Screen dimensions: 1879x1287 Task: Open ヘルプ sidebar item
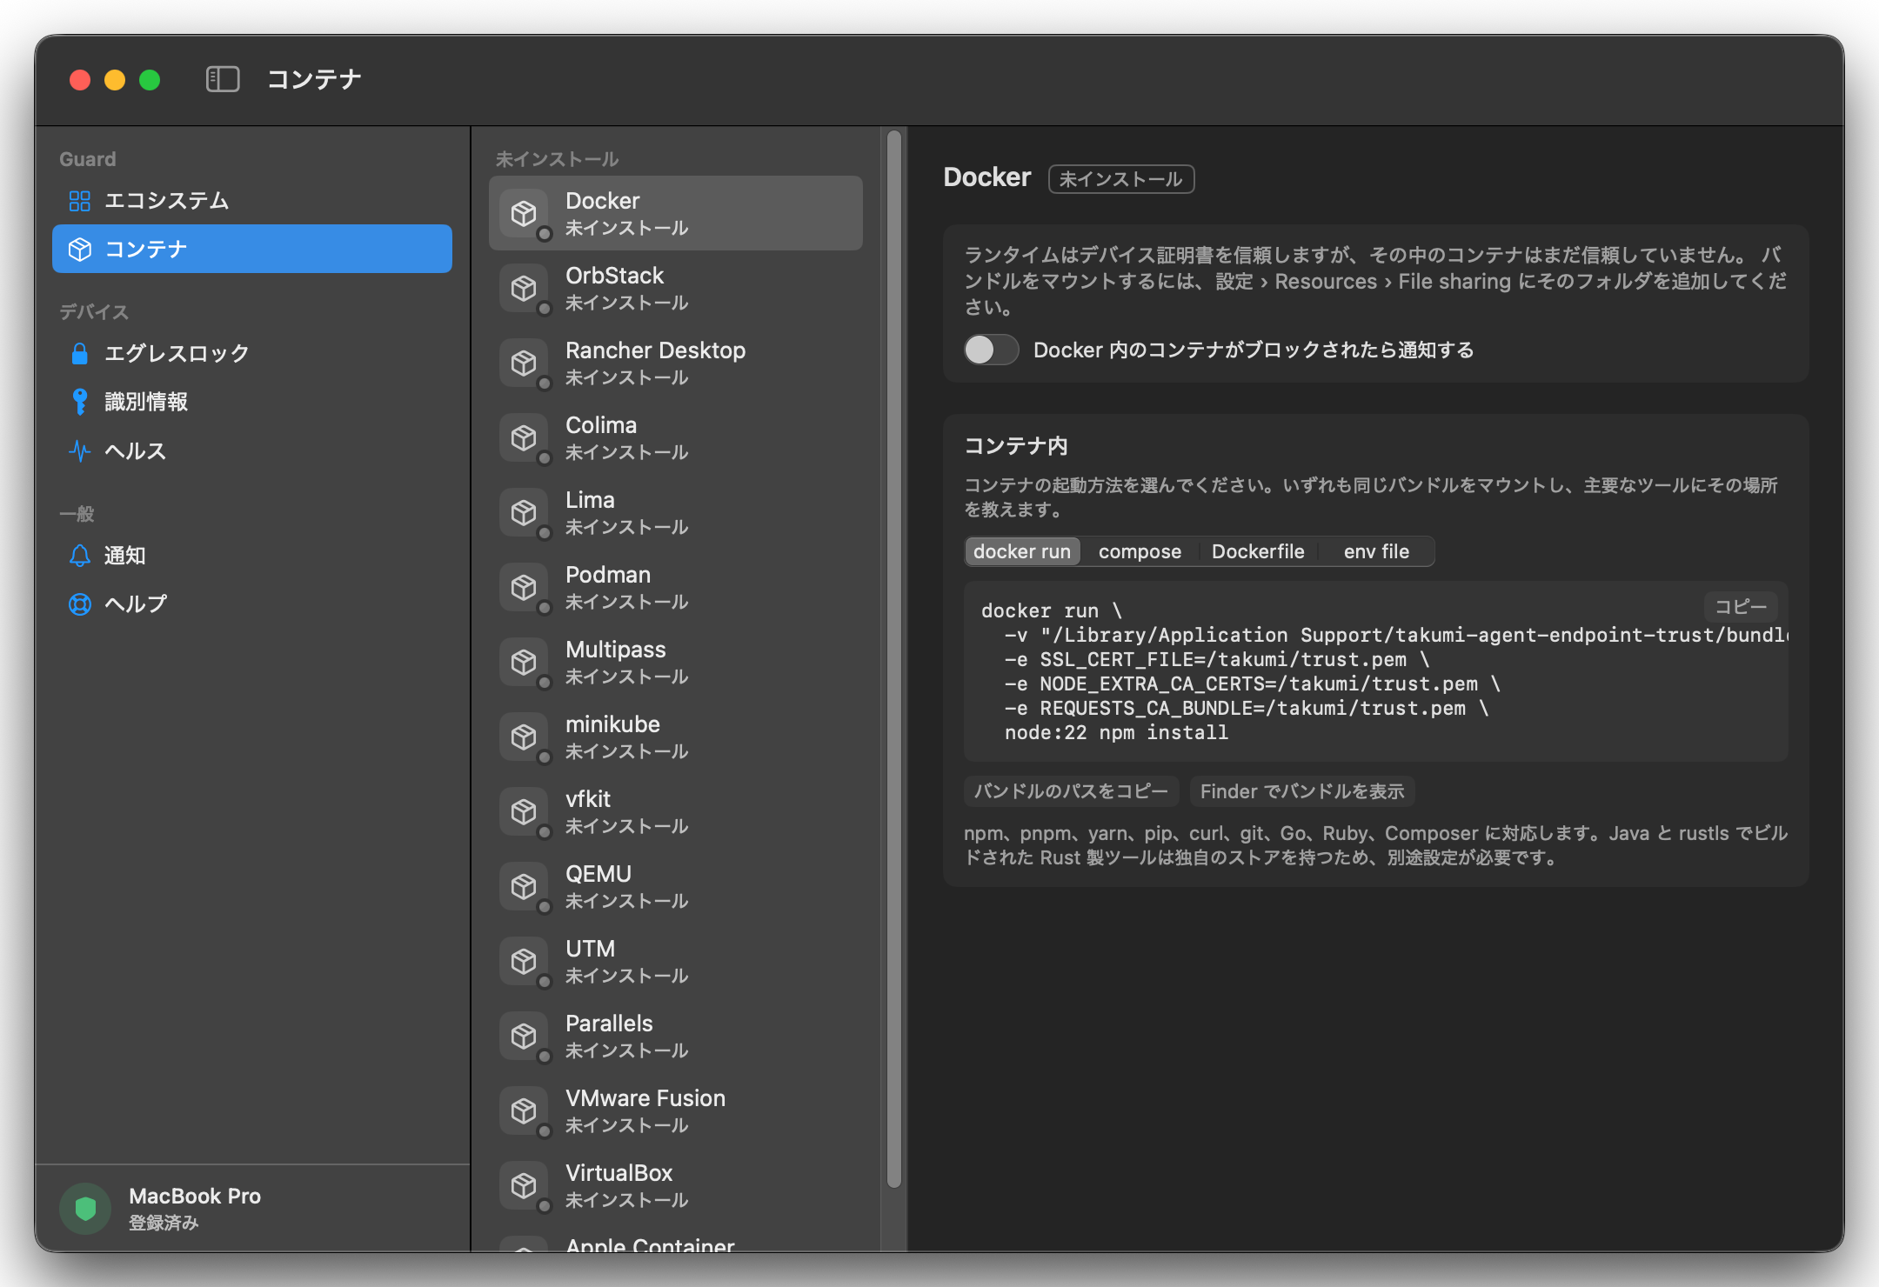click(252, 604)
